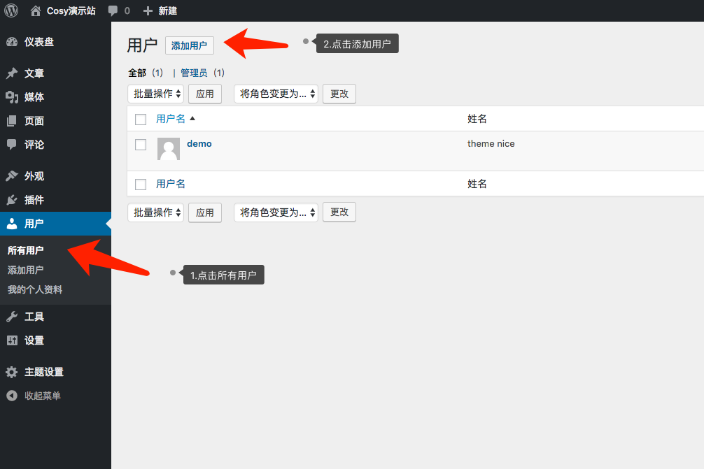Click the 文章 pushpin icon
Viewport: 704px width, 469px height.
(12, 73)
